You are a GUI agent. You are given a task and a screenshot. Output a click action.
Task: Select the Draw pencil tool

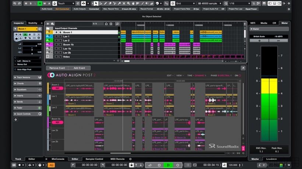click(x=105, y=3)
